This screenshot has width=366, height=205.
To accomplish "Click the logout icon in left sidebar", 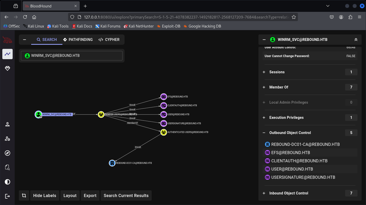I will tap(7, 196).
